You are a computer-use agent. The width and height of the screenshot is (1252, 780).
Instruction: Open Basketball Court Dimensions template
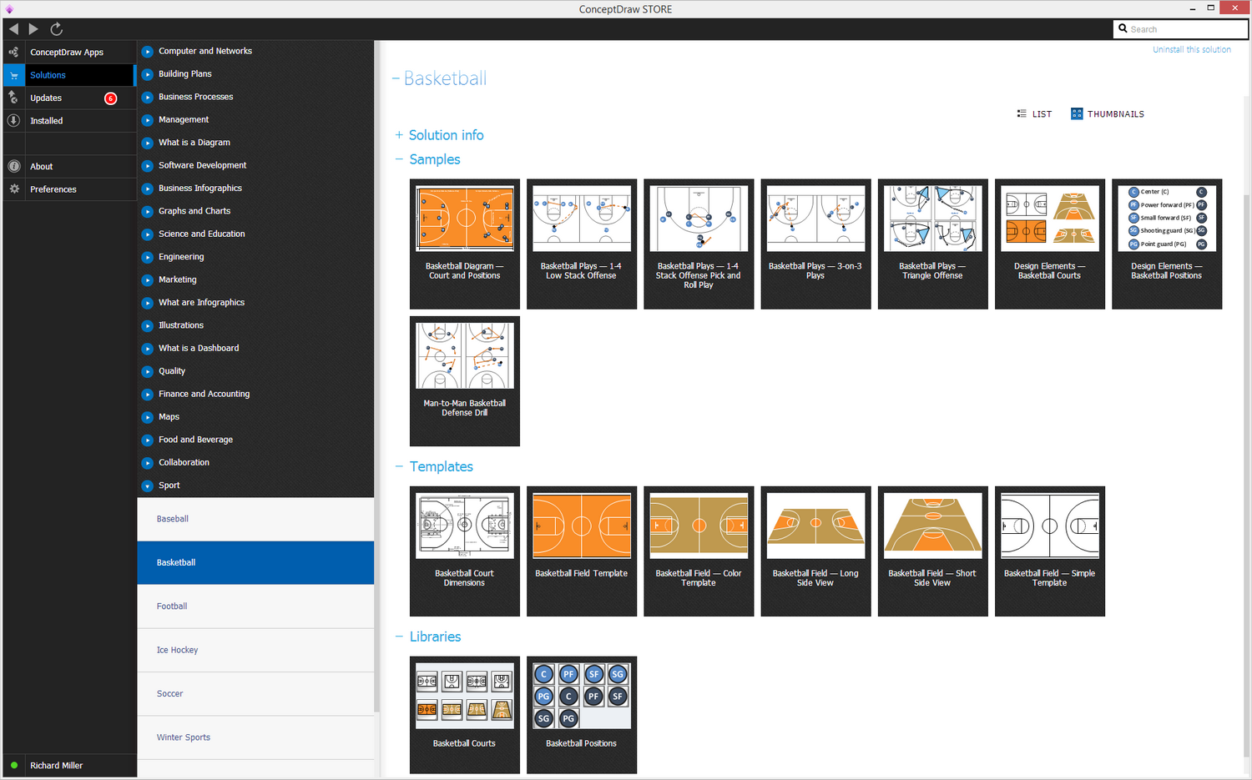(465, 551)
